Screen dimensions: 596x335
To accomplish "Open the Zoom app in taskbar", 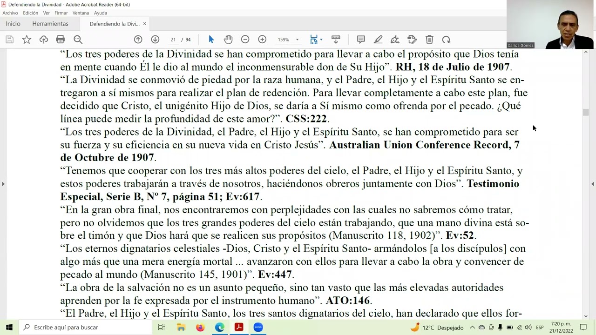I will coord(258,328).
